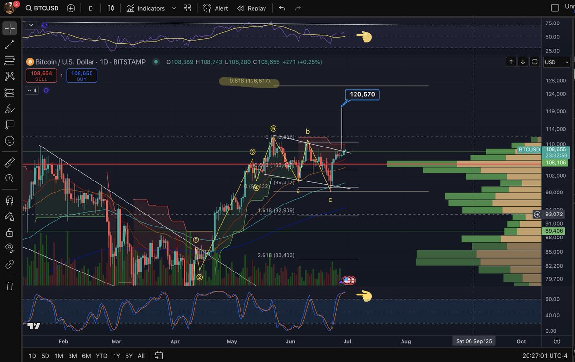
Task: Click the trash remove objects icon
Action: [x=10, y=286]
